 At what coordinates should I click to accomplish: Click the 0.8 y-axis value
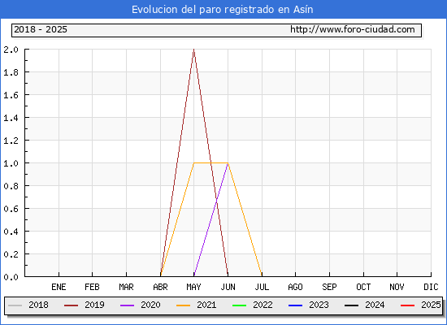[11, 186]
